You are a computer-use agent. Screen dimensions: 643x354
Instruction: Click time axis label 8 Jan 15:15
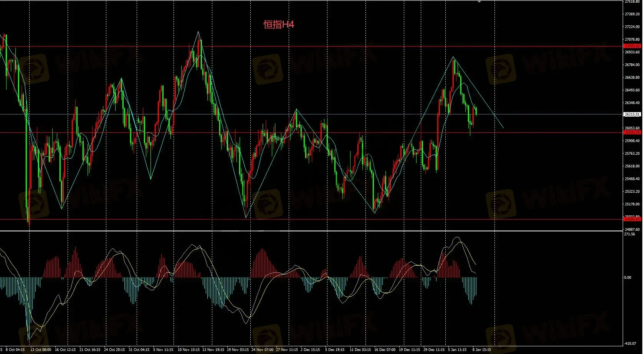(482, 350)
